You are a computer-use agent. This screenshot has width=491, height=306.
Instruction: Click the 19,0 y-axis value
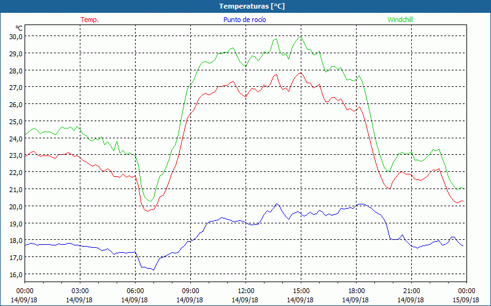coord(16,223)
